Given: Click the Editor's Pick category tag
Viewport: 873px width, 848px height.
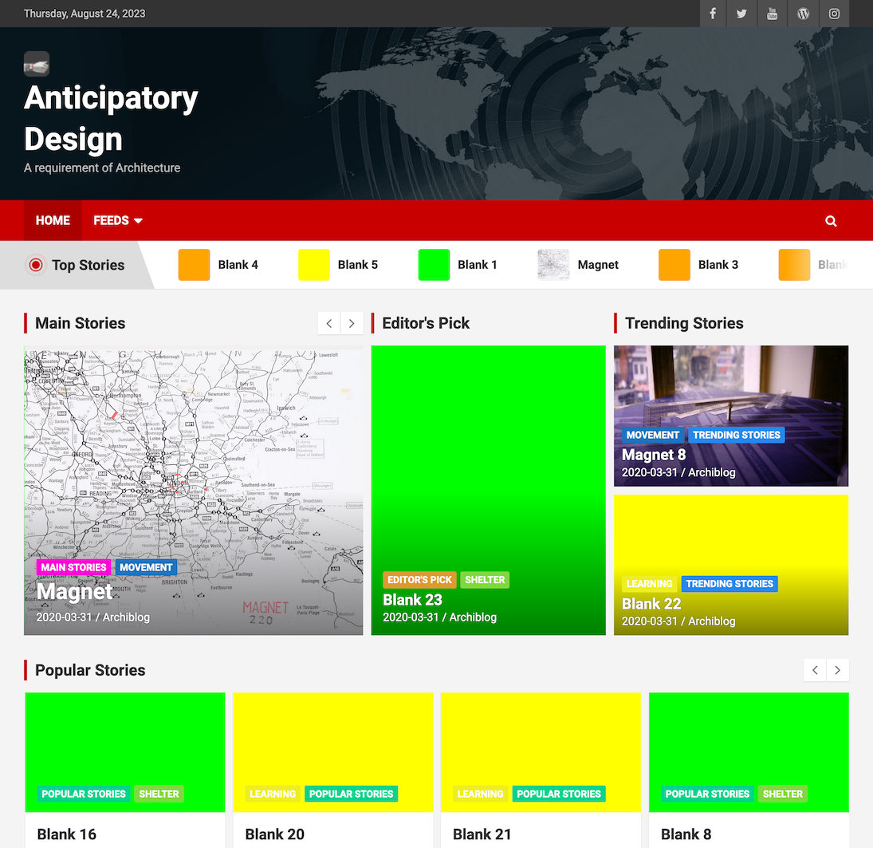Looking at the screenshot, I should [419, 580].
